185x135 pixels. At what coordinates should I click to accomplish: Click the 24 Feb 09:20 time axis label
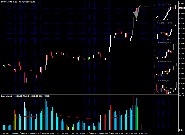tap(113, 134)
